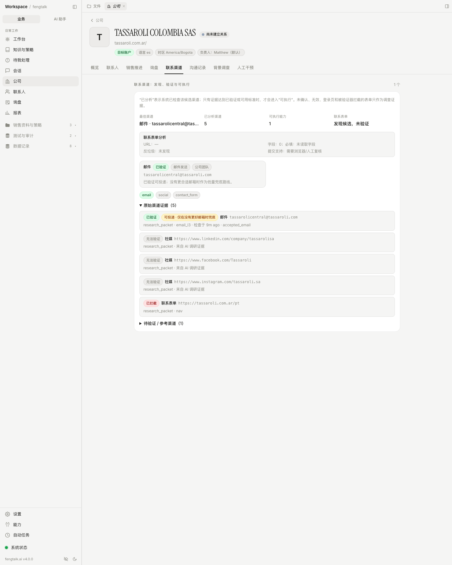The height and width of the screenshot is (565, 452).
Task: Click the 设置 gear icon
Action: pyautogui.click(x=8, y=514)
